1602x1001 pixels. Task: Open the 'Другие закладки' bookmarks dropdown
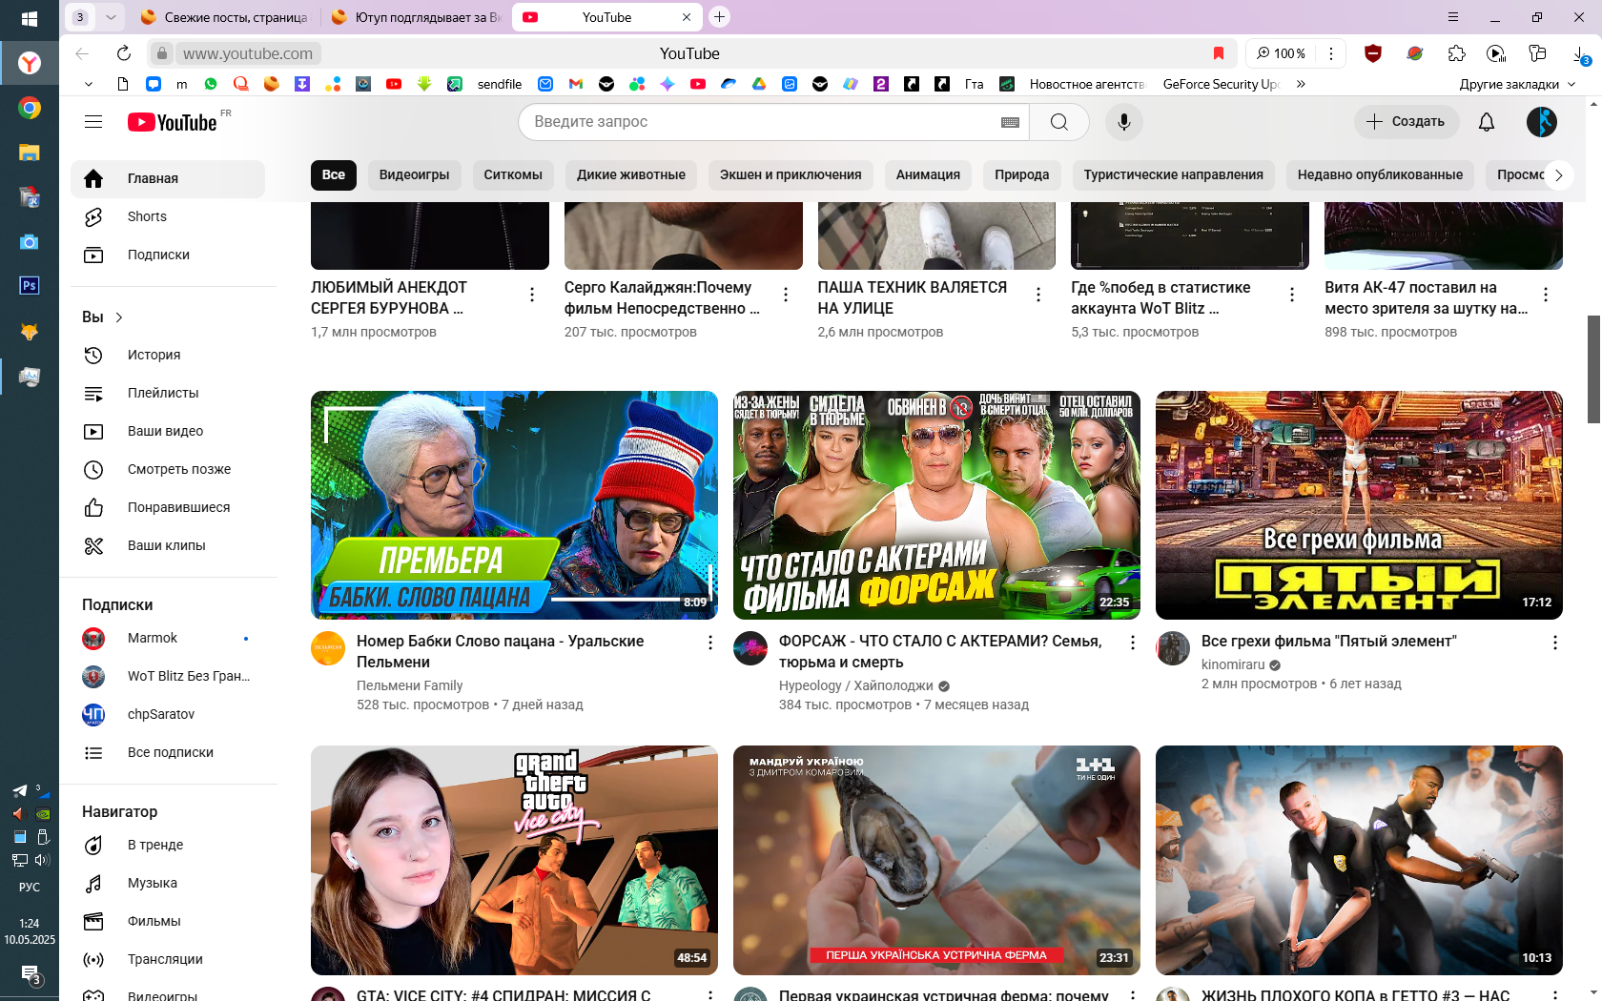coord(1516,84)
